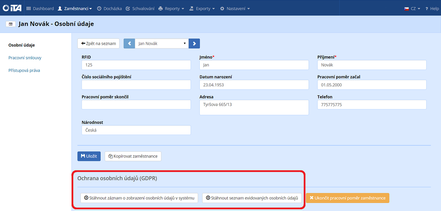Open Schvalování approvals page
This screenshot has height=211, width=441.
point(140,8)
